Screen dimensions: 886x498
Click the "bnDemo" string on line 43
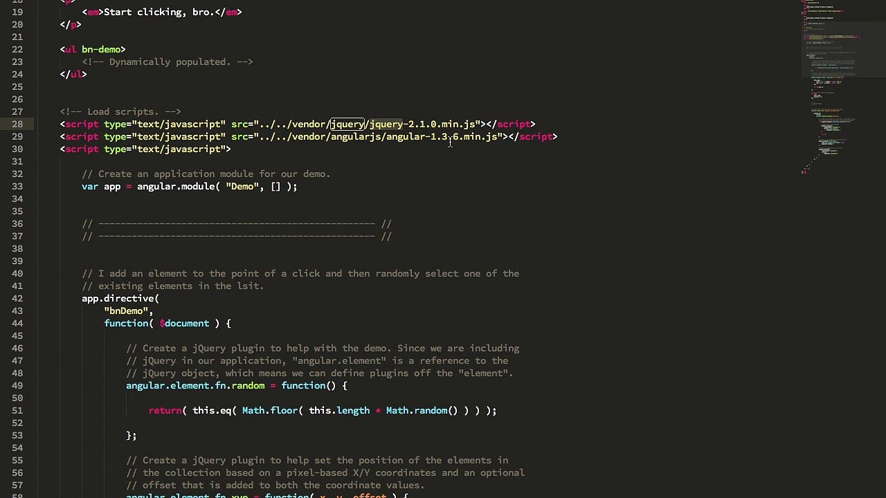coord(126,311)
